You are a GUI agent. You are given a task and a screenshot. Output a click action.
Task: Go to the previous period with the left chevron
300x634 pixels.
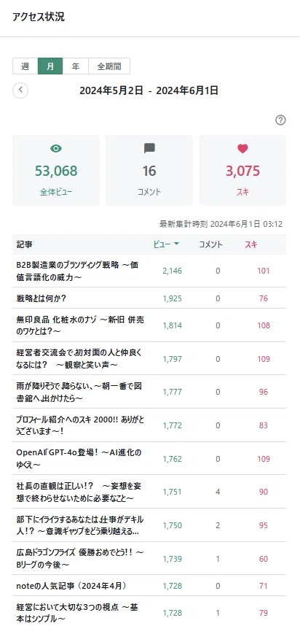20,90
